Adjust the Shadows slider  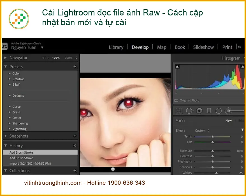[212, 167]
